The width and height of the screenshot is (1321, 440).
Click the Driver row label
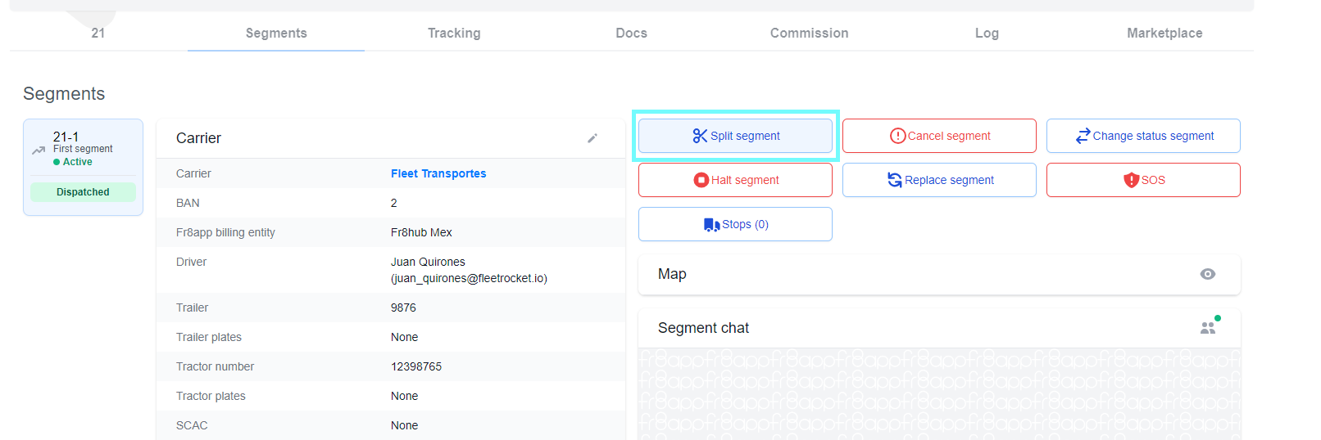click(x=191, y=262)
